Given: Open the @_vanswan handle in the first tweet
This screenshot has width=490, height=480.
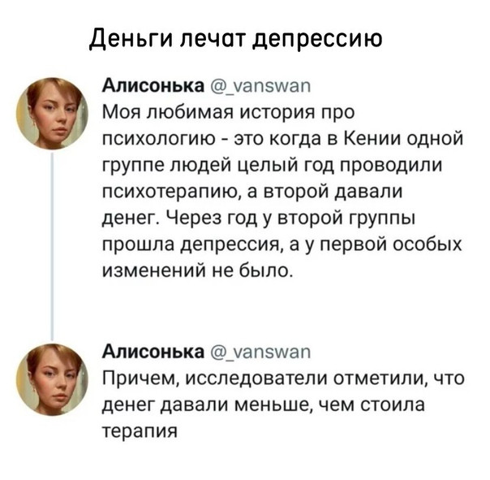Looking at the screenshot, I should coord(261,85).
